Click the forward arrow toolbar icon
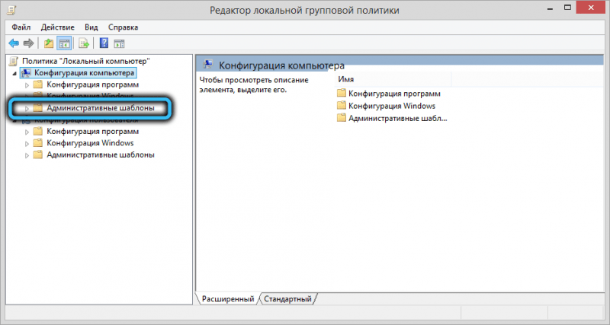 [x=28, y=43]
